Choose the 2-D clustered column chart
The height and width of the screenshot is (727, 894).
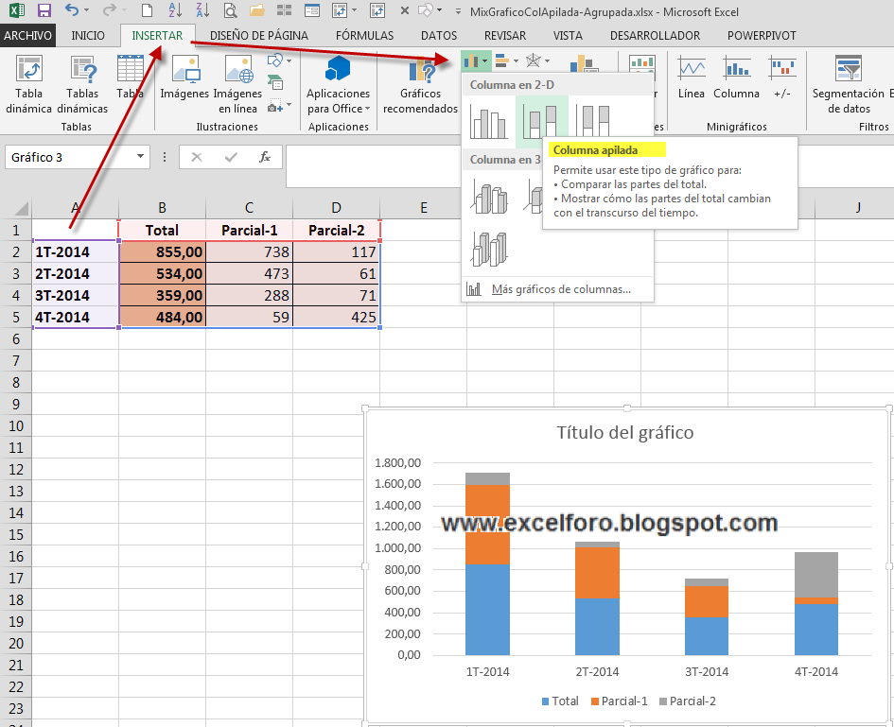(488, 121)
